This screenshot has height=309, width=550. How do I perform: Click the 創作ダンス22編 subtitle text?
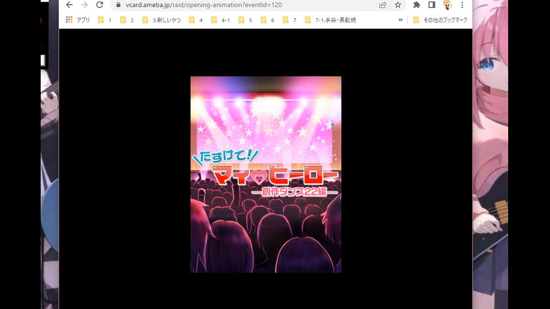pos(294,191)
